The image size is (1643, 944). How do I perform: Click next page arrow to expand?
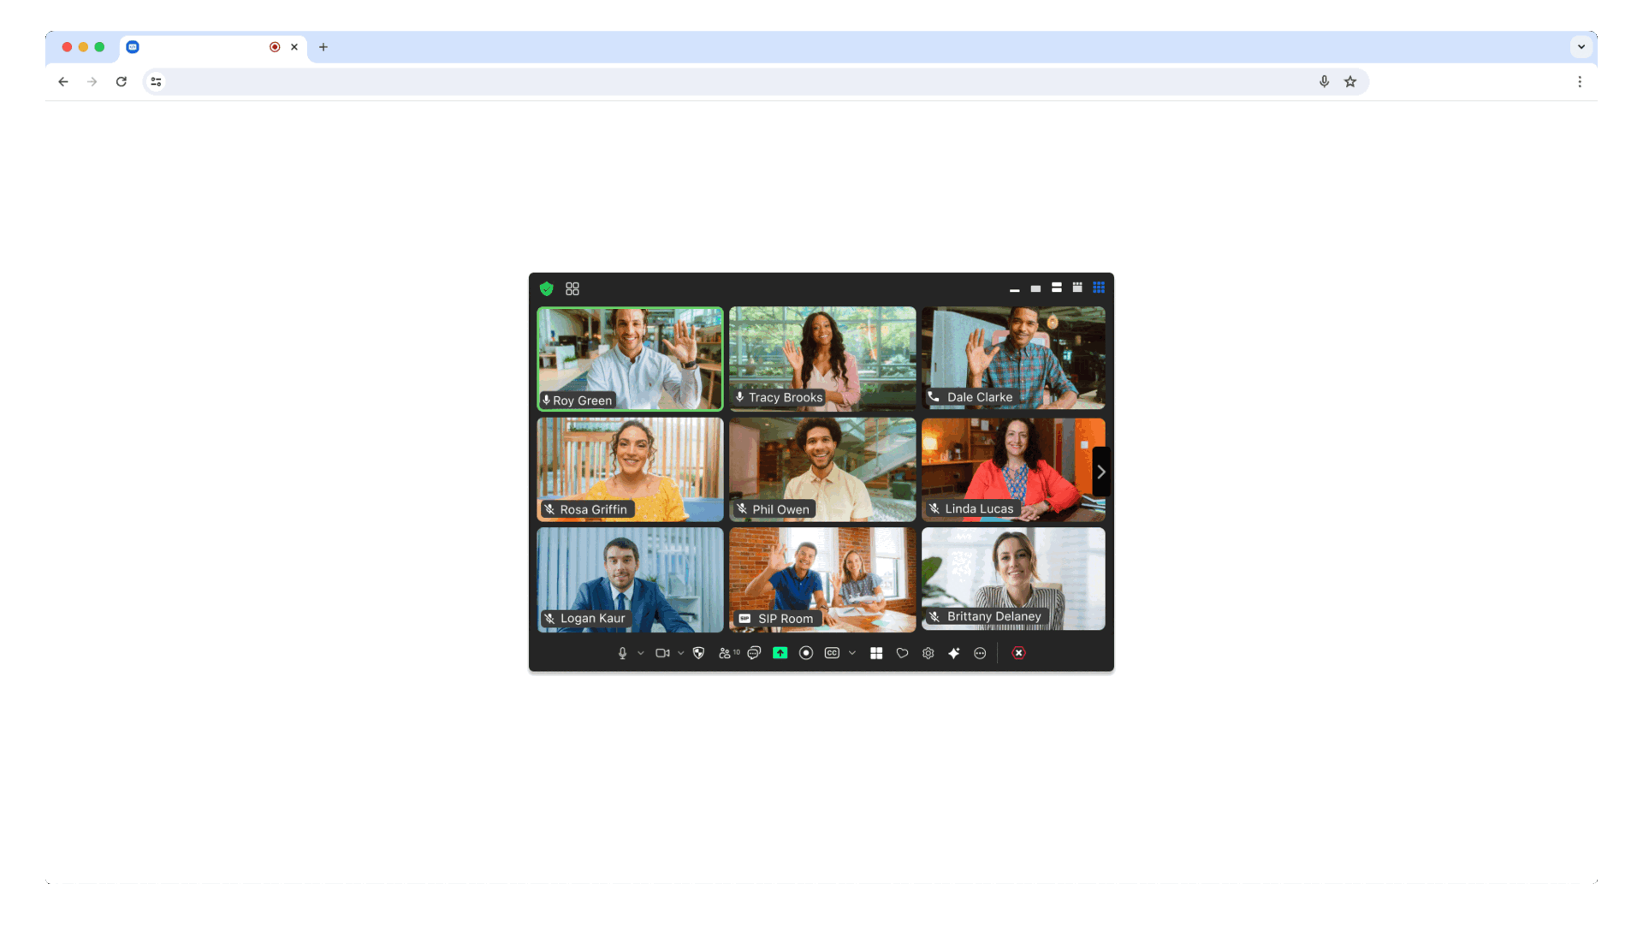pyautogui.click(x=1101, y=472)
